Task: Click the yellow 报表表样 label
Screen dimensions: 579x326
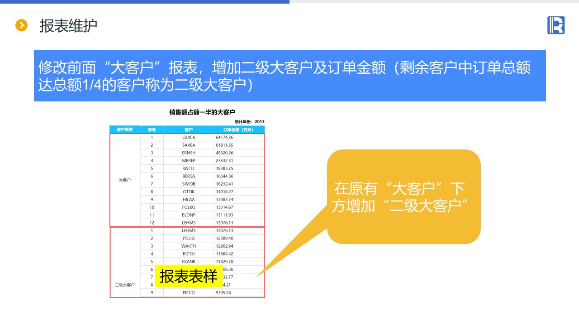Action: [189, 276]
